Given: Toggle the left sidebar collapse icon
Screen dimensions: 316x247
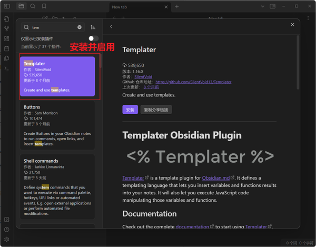Looking at the screenshot, I should [x=7, y=6].
